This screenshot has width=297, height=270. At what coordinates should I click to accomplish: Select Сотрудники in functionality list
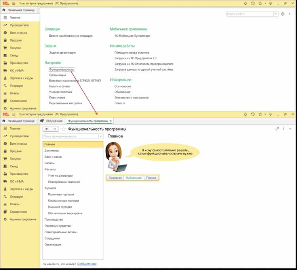click(x=73, y=238)
